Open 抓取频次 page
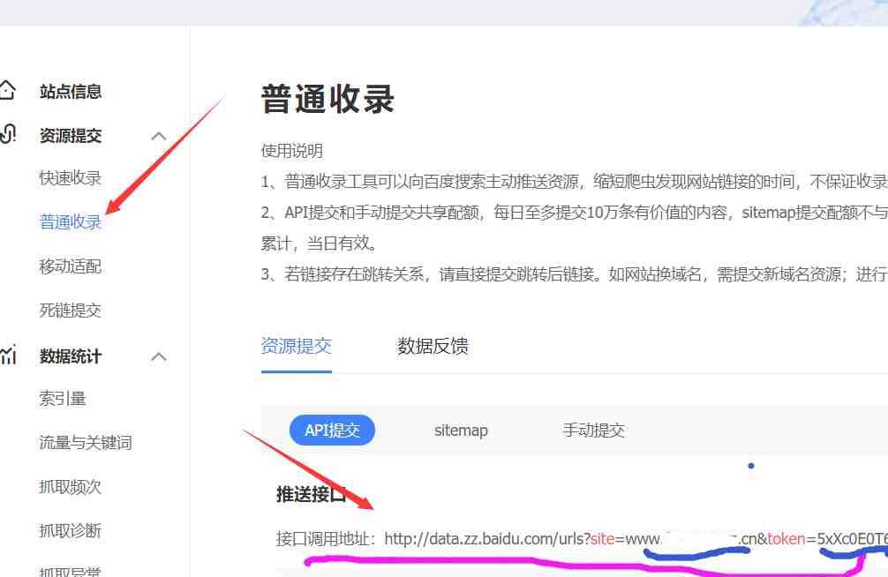The height and width of the screenshot is (577, 888). point(71,487)
